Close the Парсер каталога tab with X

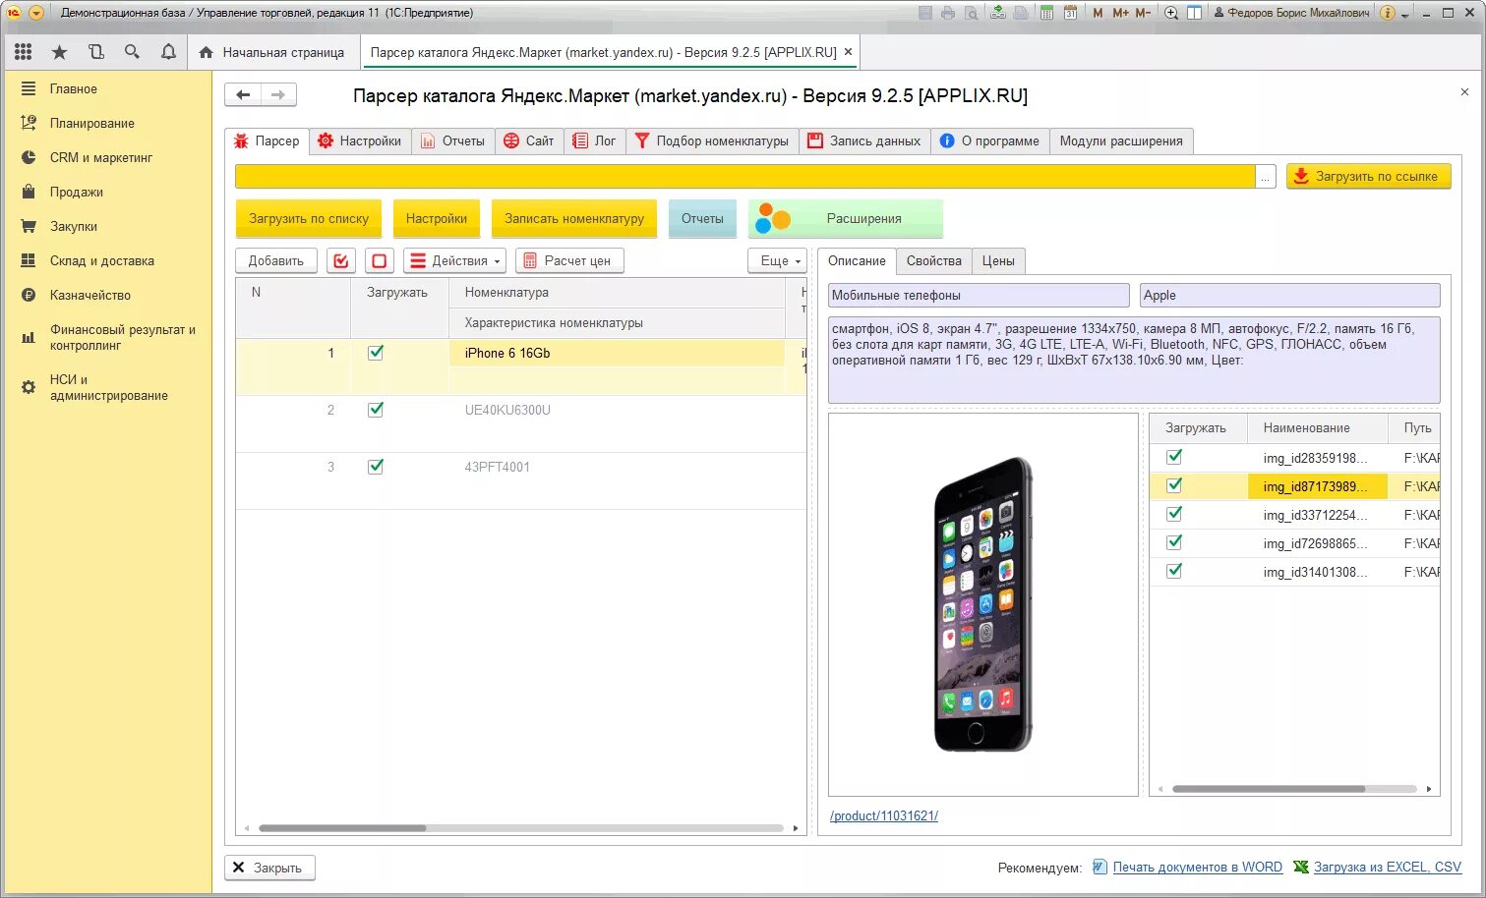tap(848, 52)
